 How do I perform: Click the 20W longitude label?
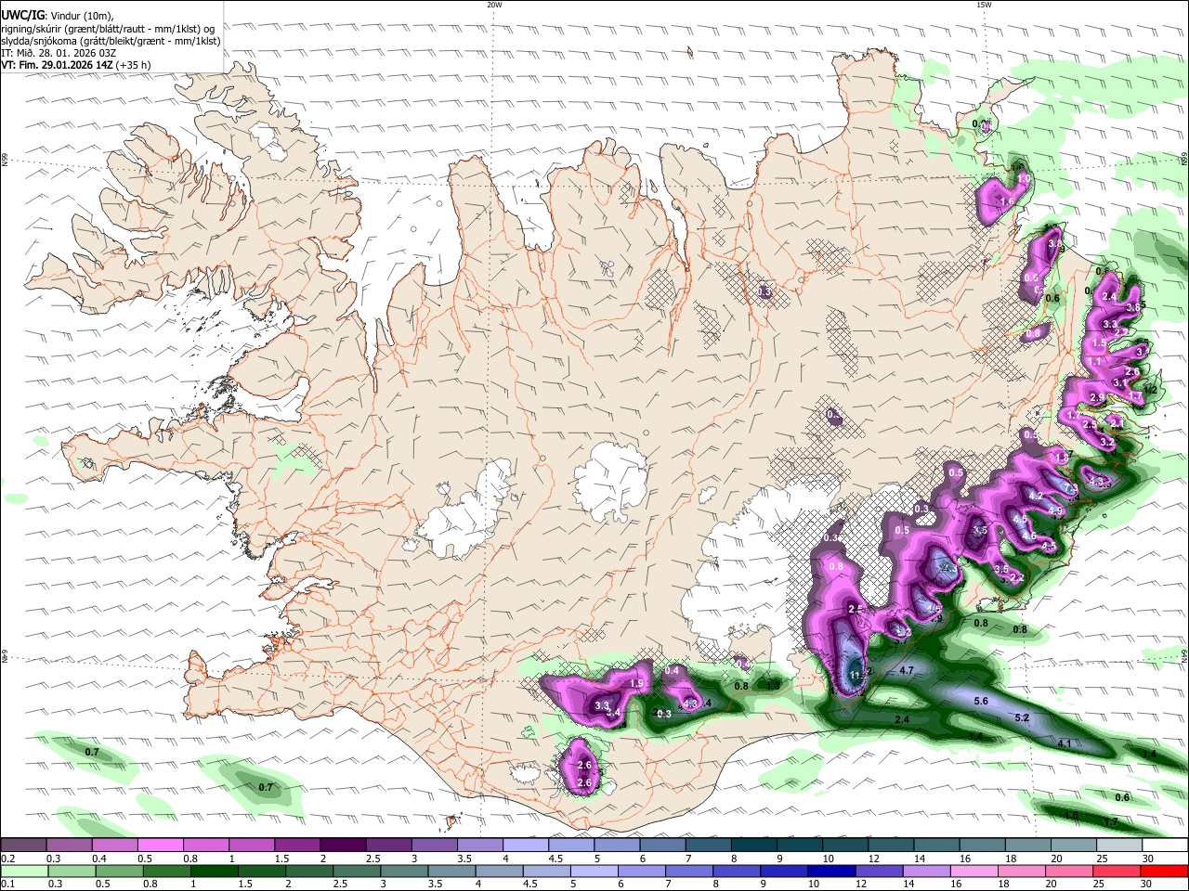pyautogui.click(x=494, y=5)
